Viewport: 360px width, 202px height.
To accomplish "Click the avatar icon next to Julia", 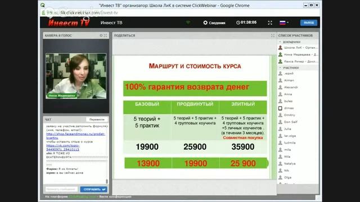I will (x=280, y=129).
